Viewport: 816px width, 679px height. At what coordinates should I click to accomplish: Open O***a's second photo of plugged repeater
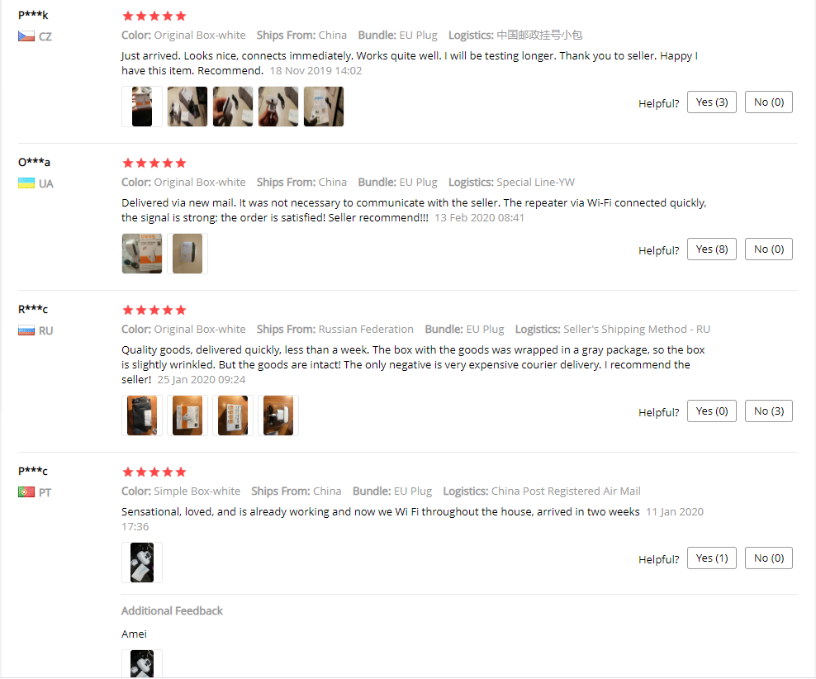187,254
